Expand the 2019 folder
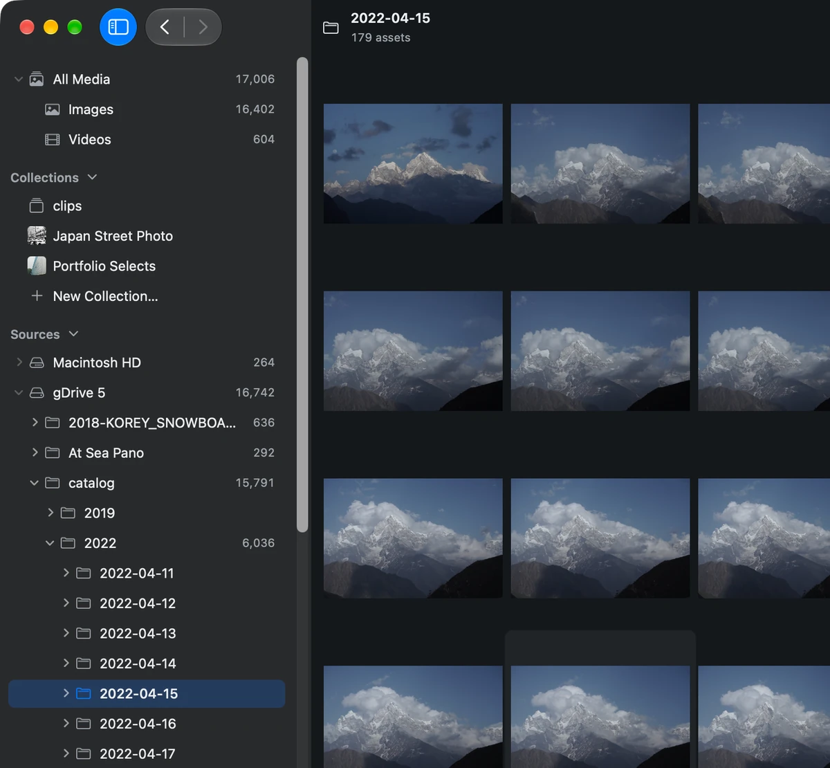Screen dimensions: 830x768 [50, 513]
